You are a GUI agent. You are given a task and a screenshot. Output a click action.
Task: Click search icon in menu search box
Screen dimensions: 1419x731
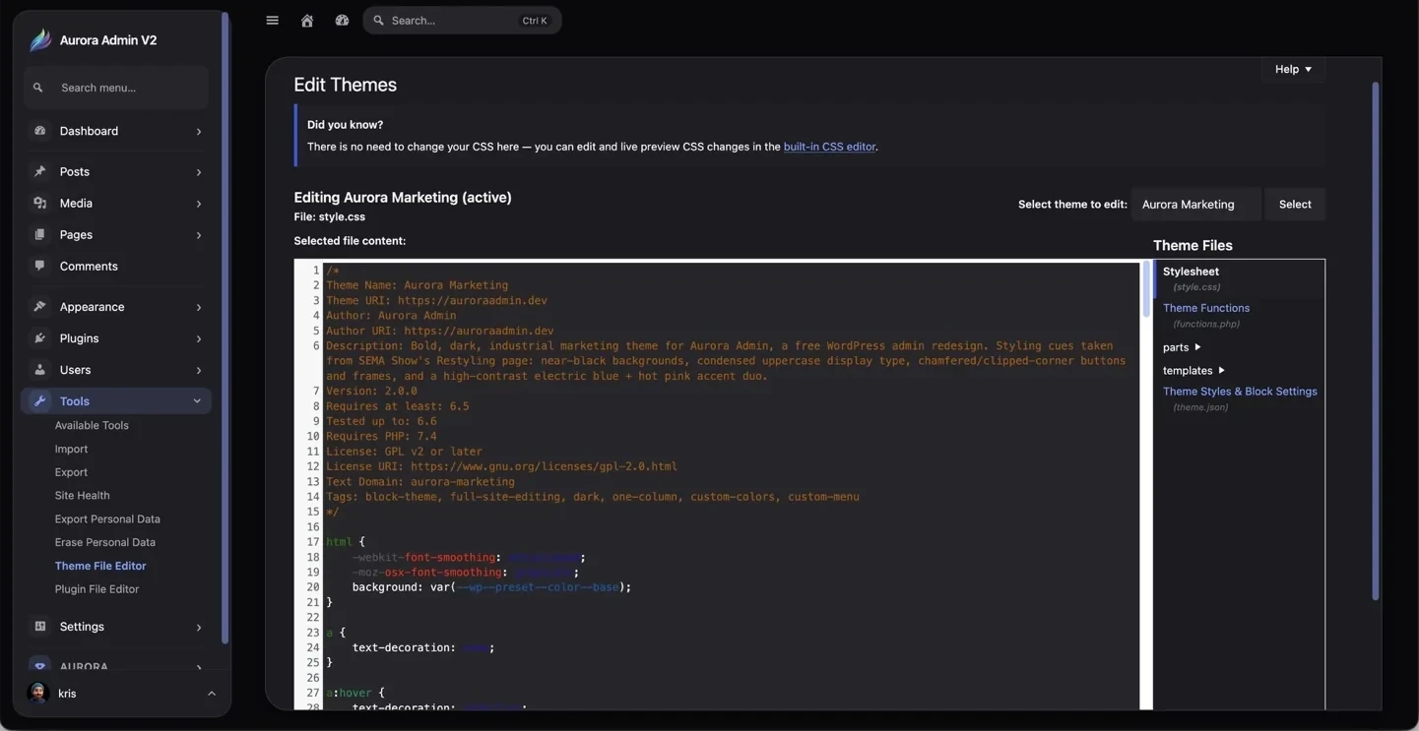(38, 88)
